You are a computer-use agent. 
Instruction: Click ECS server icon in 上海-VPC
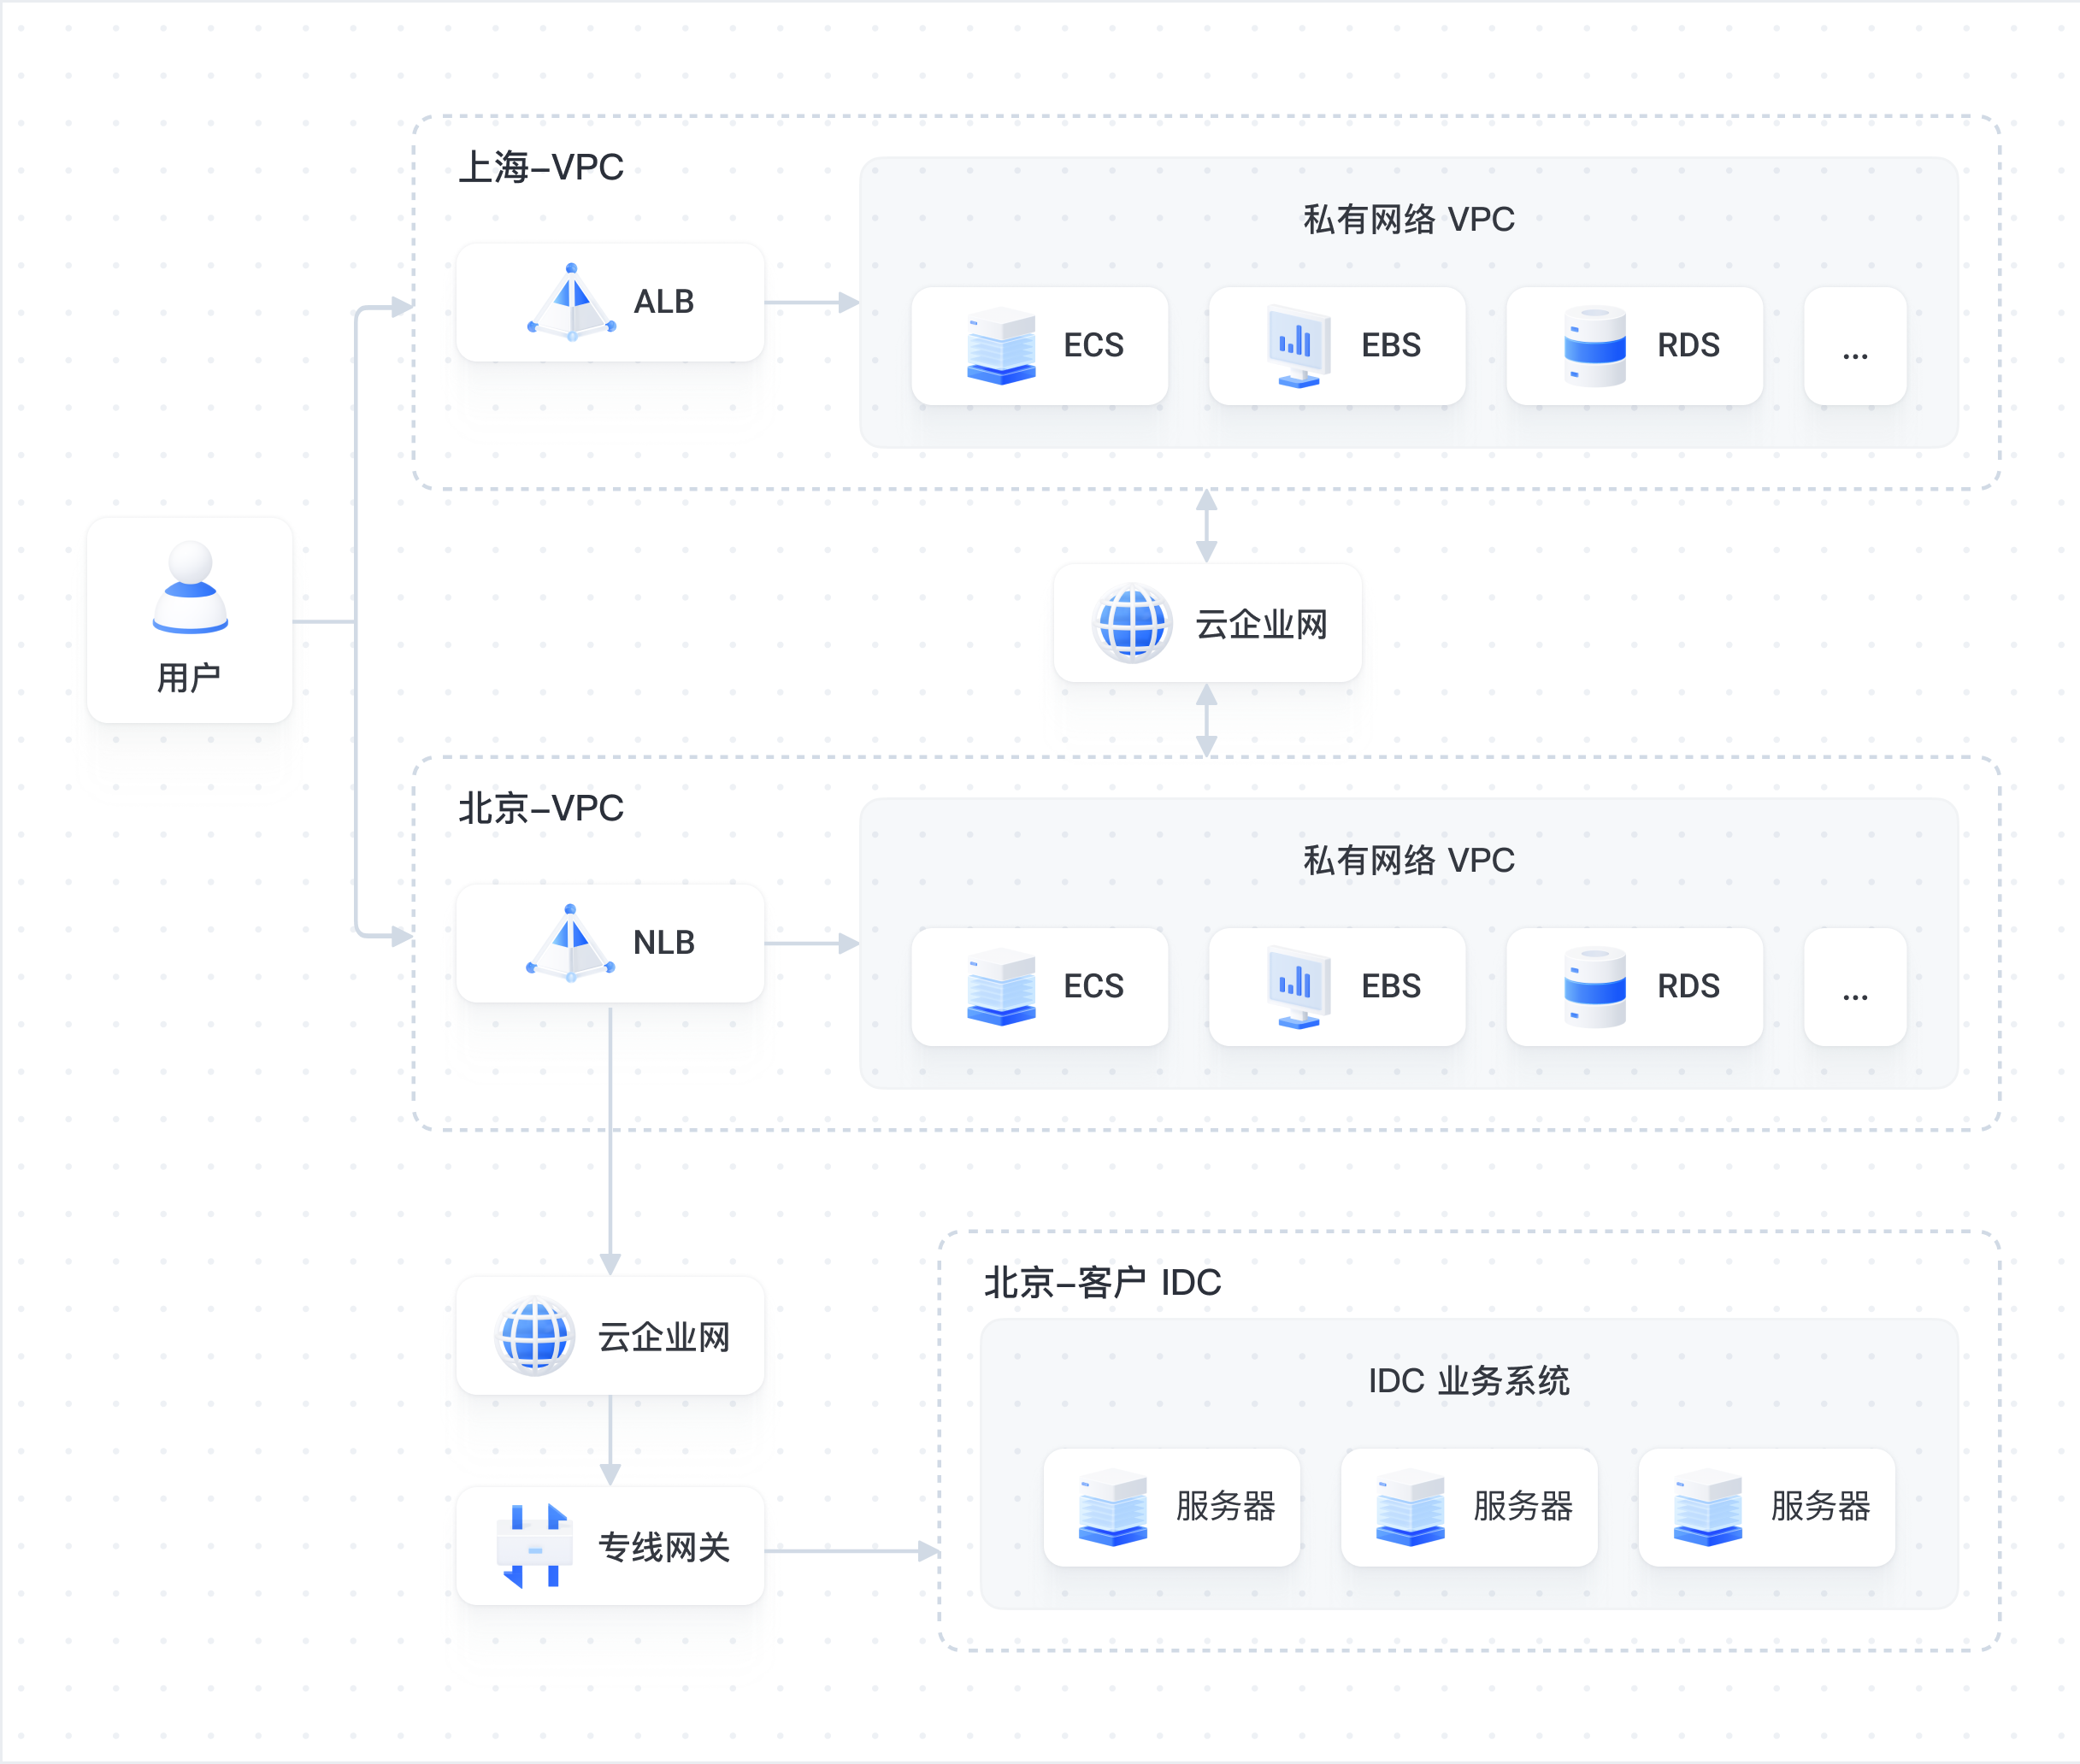(x=1001, y=346)
